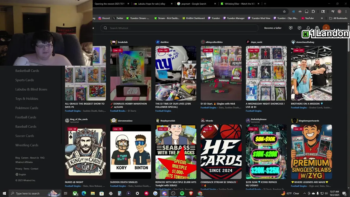Select Baseball Cards category

point(26,126)
